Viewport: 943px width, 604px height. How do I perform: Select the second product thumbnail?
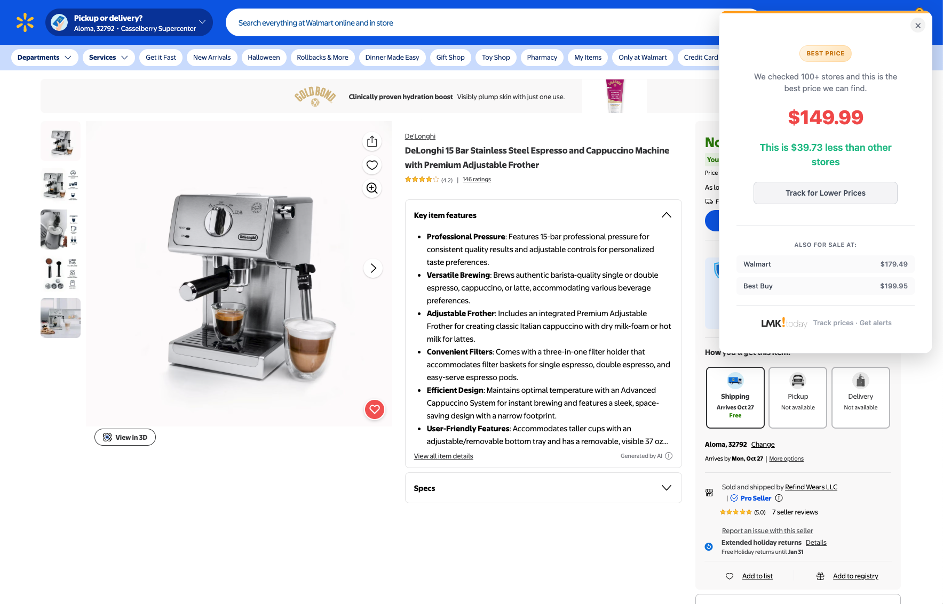(x=60, y=186)
